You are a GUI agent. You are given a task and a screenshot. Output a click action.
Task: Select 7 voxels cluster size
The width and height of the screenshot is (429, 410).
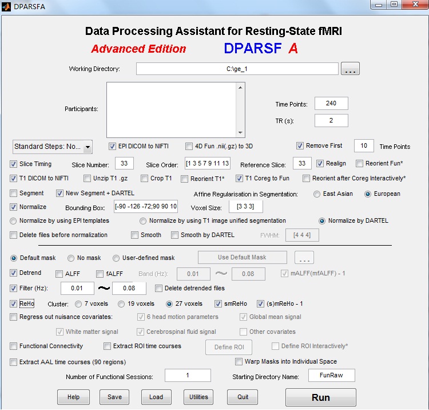[x=78, y=304]
